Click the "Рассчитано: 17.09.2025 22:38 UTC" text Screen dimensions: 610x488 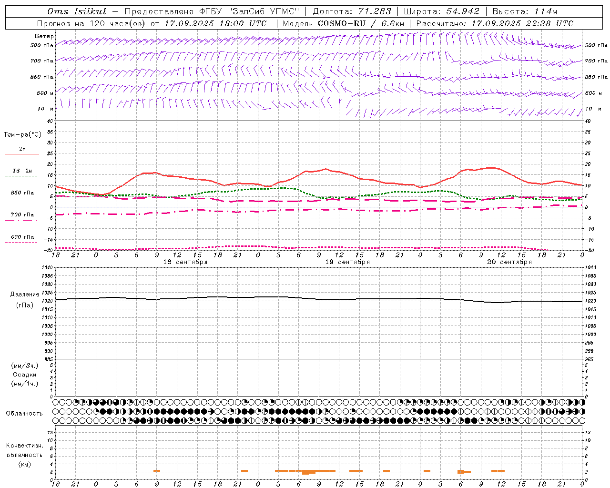(495, 23)
